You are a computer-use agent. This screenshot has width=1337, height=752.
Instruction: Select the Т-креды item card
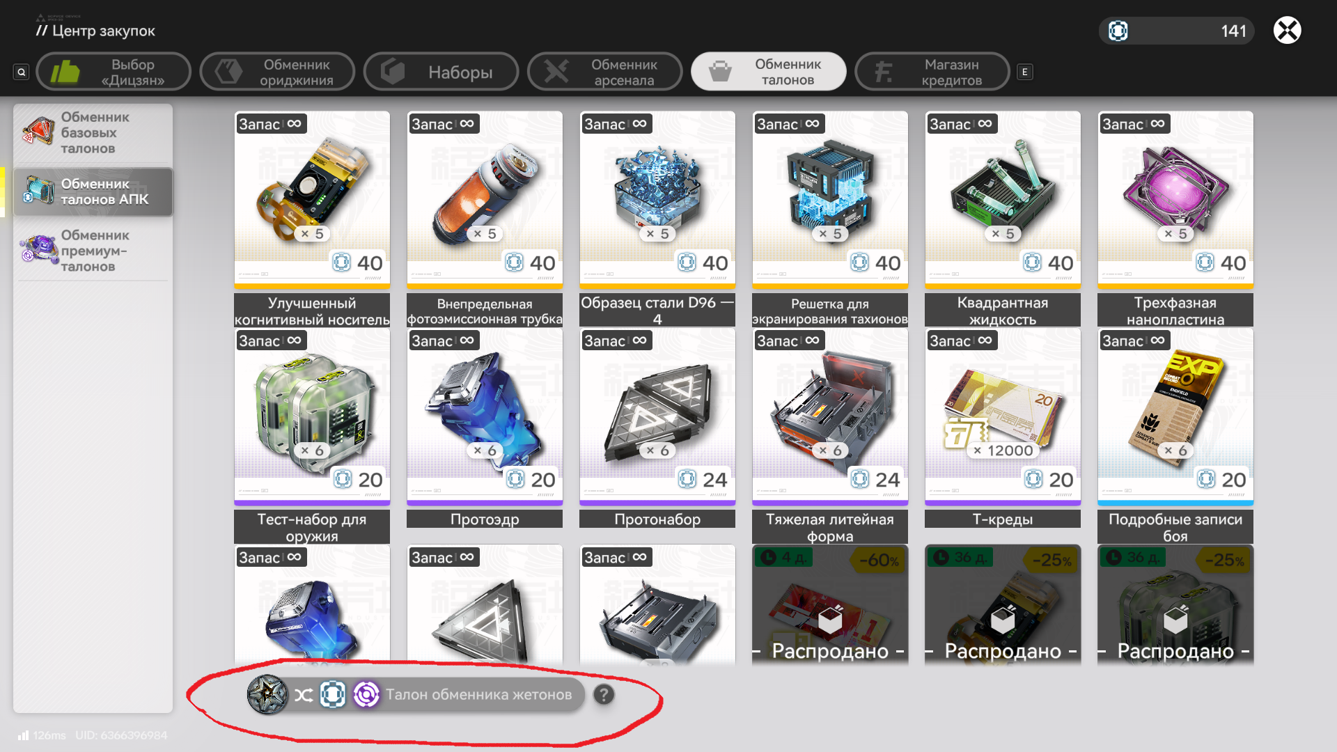1003,428
